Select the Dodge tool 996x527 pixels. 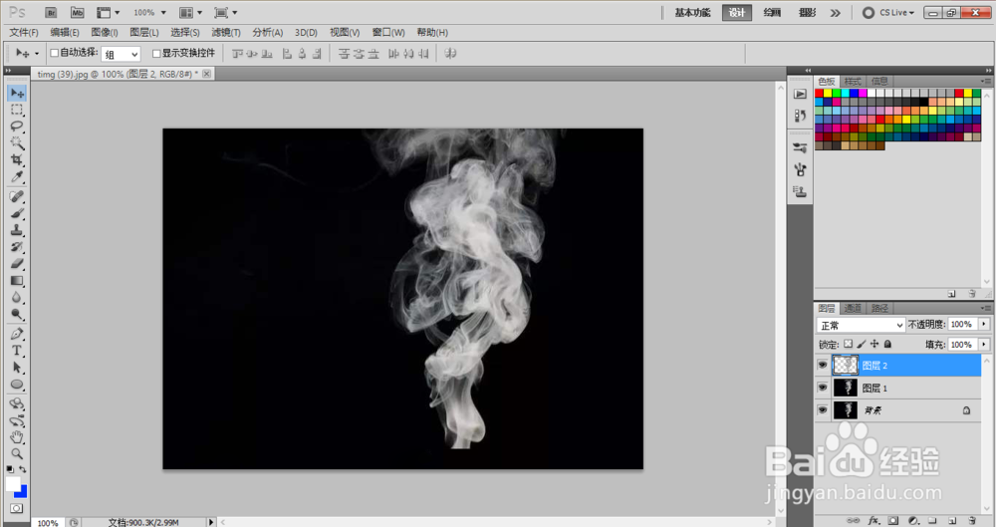(x=17, y=314)
